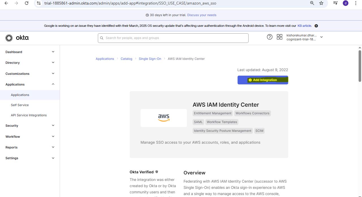Reload the page with browser refresh icon

[x=27, y=3]
